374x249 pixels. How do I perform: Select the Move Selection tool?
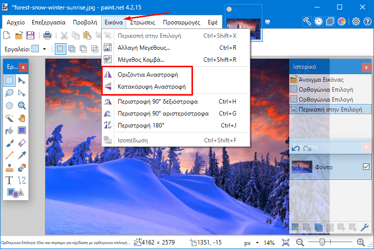tap(22, 93)
